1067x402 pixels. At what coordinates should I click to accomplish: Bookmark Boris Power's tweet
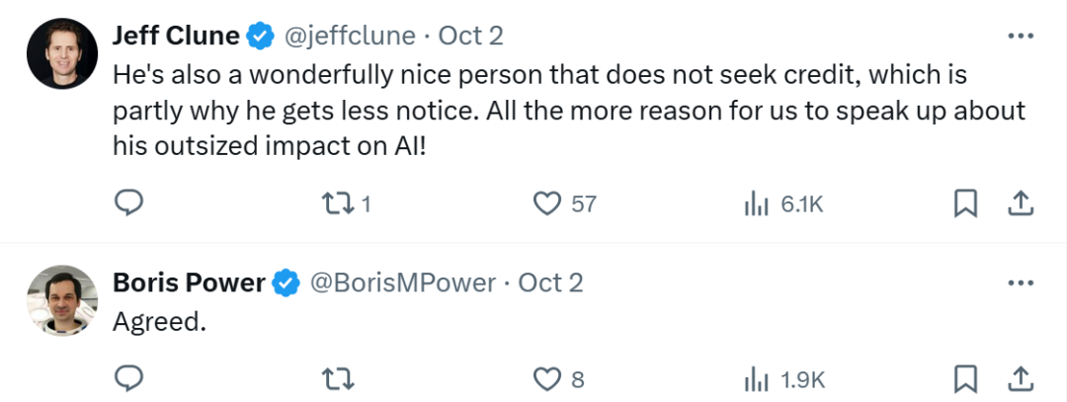coord(965,378)
